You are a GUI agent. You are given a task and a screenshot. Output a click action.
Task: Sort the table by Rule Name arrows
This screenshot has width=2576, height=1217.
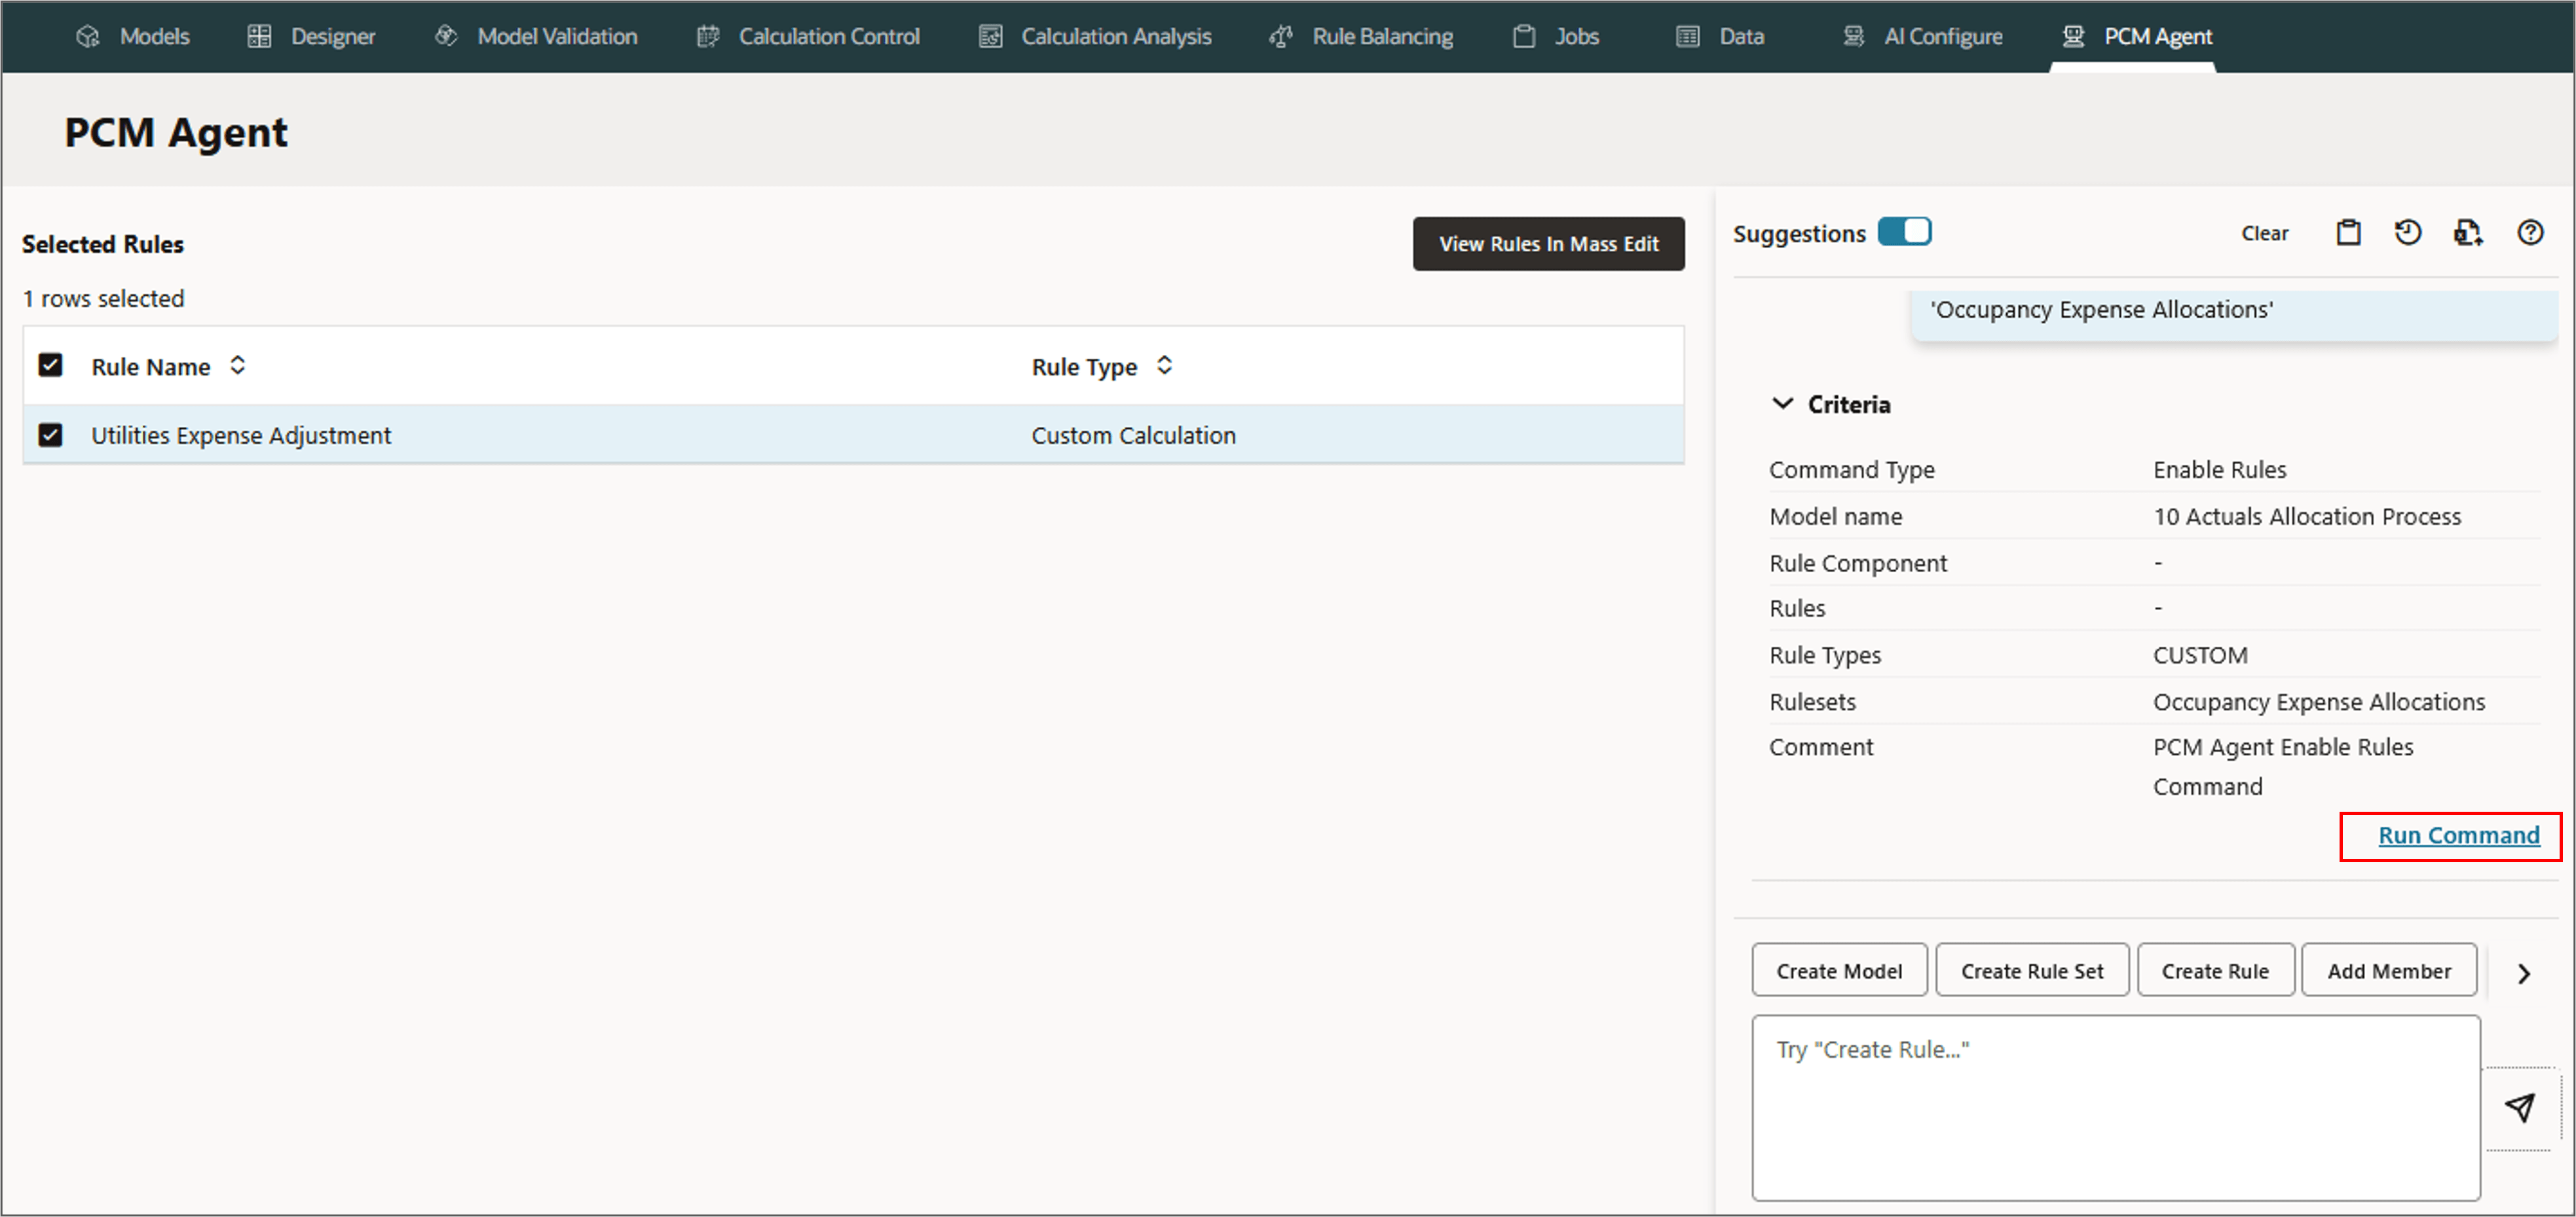click(x=237, y=366)
